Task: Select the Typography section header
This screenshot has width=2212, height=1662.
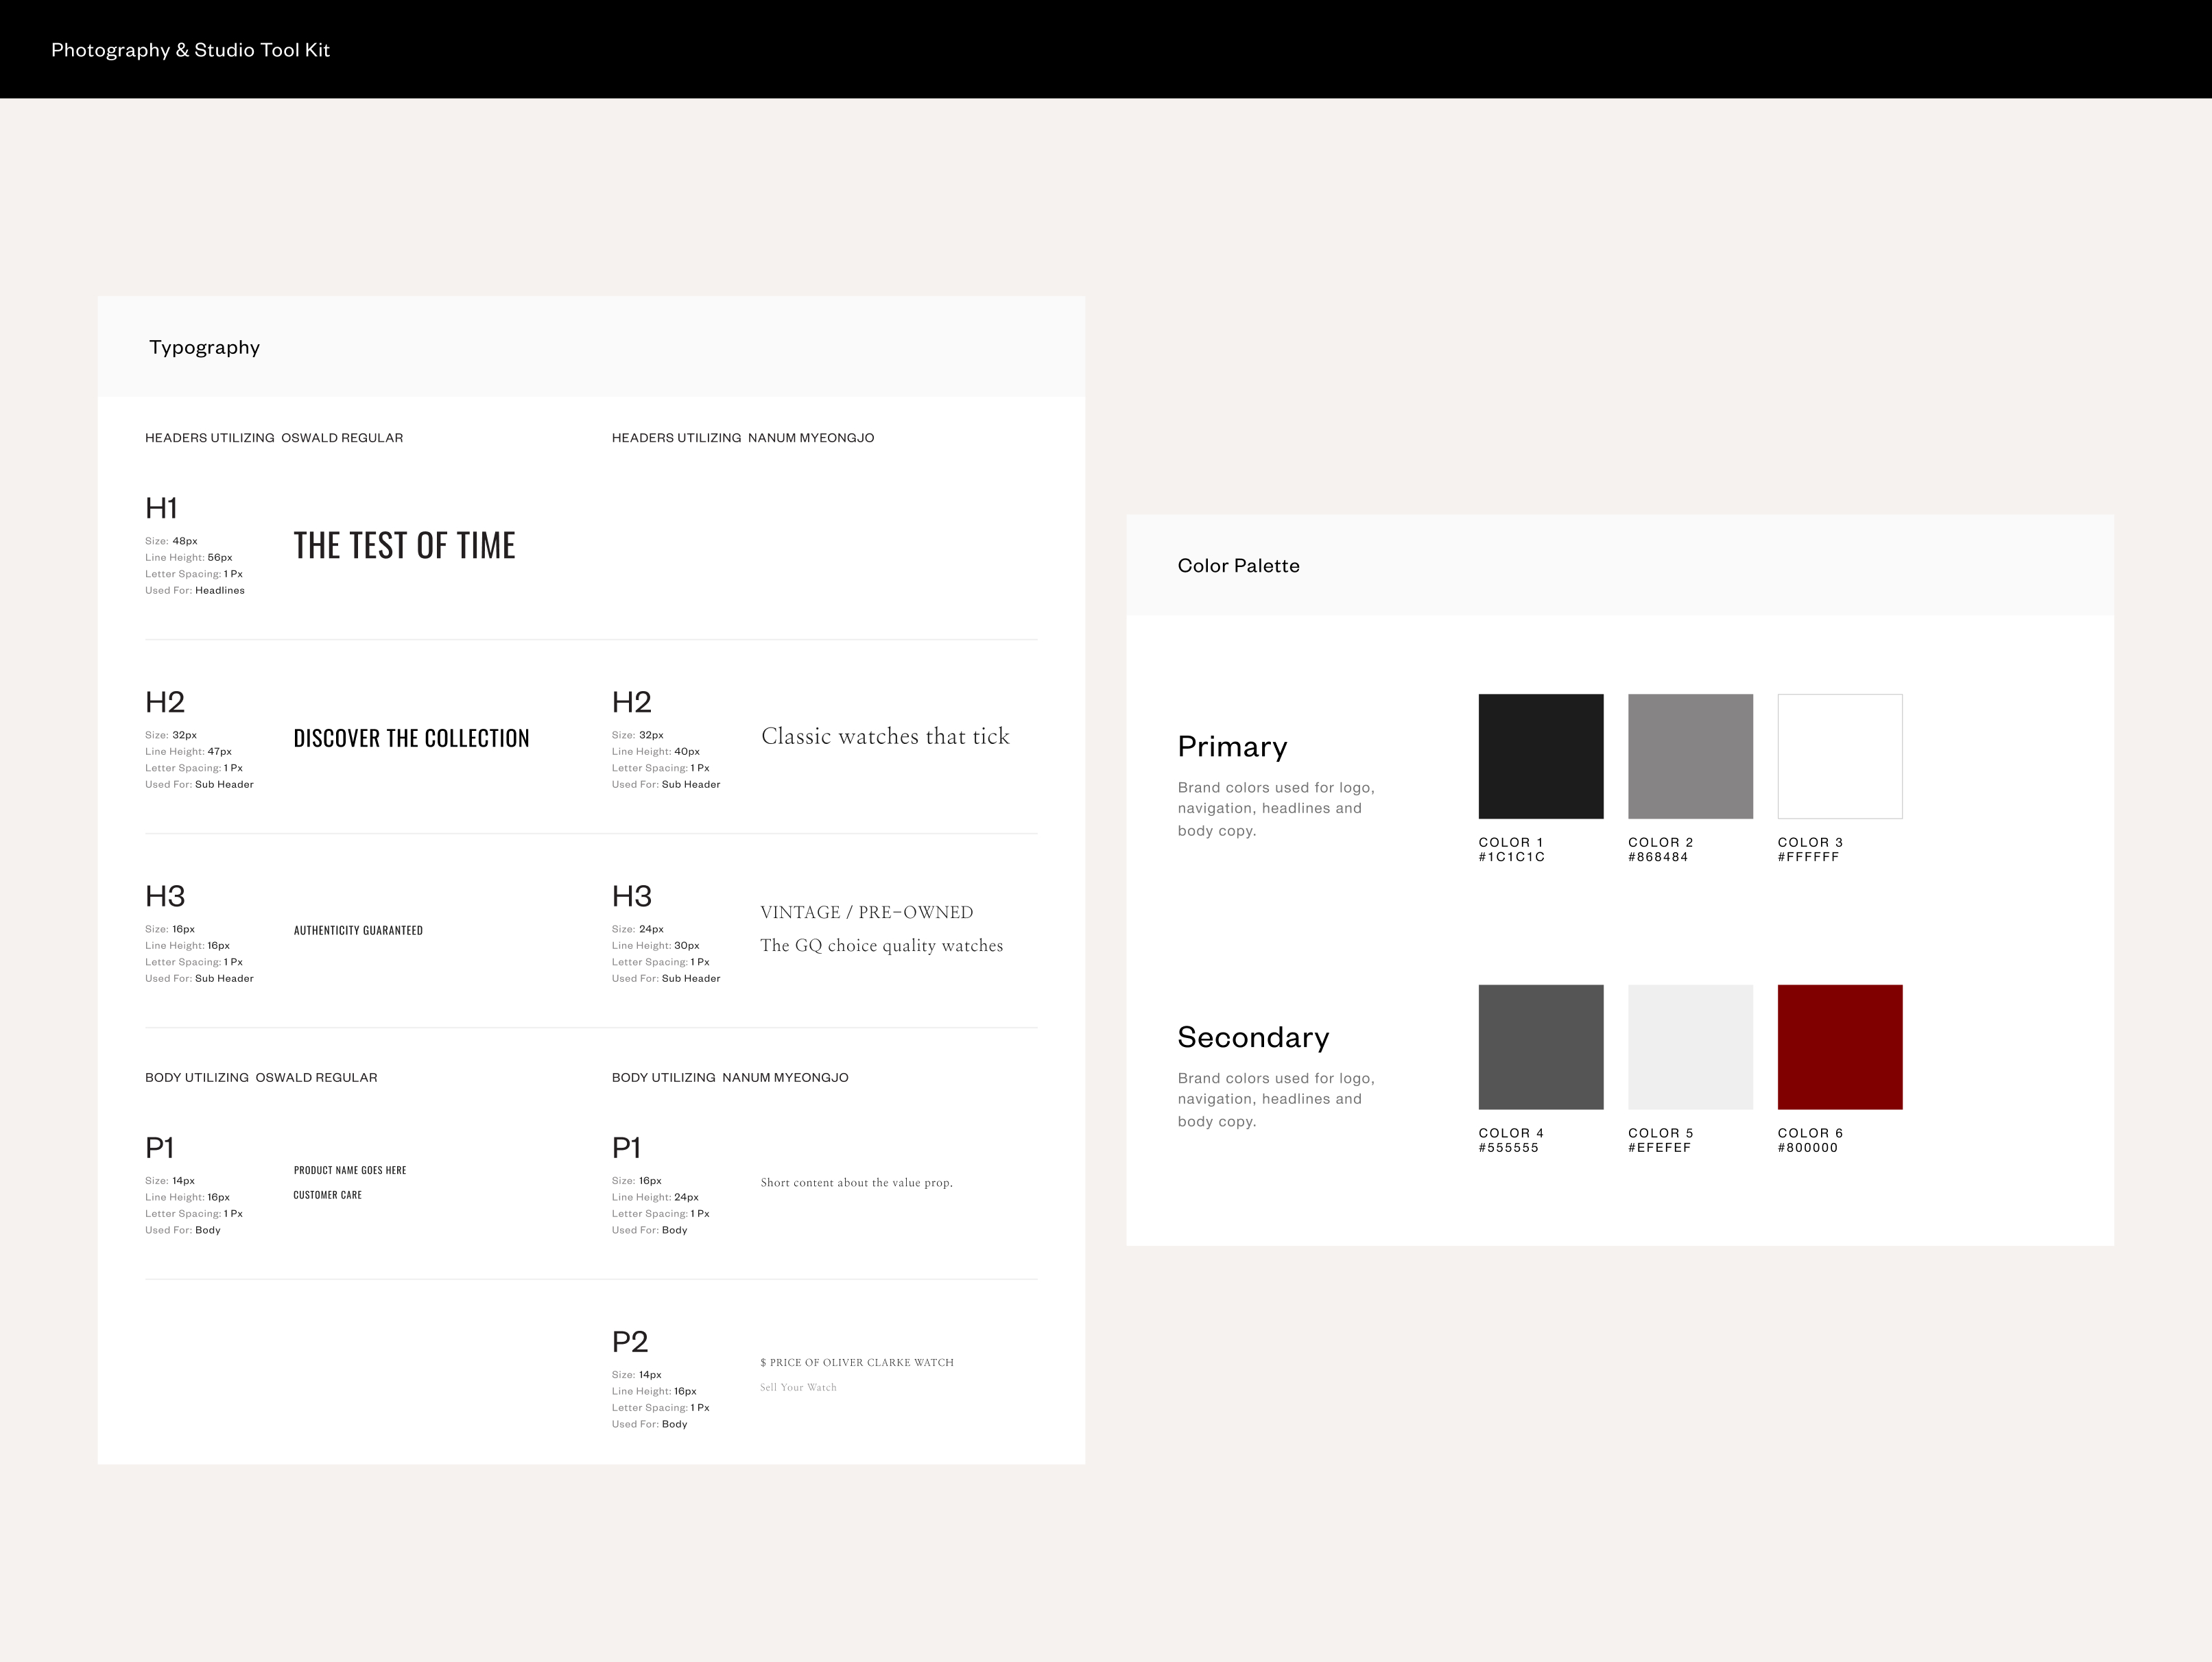Action: click(x=204, y=347)
